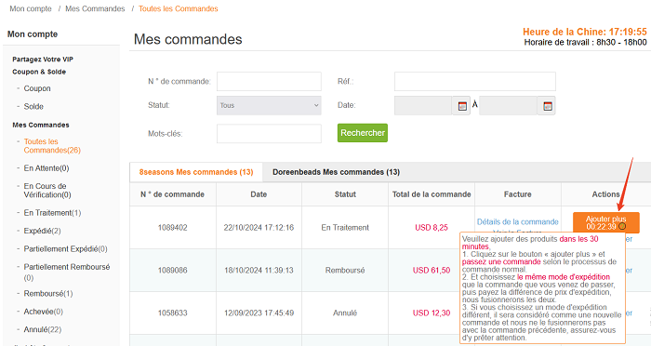Select En Cours de Vérification(0) filter
The width and height of the screenshot is (651, 346).
[x=47, y=191]
